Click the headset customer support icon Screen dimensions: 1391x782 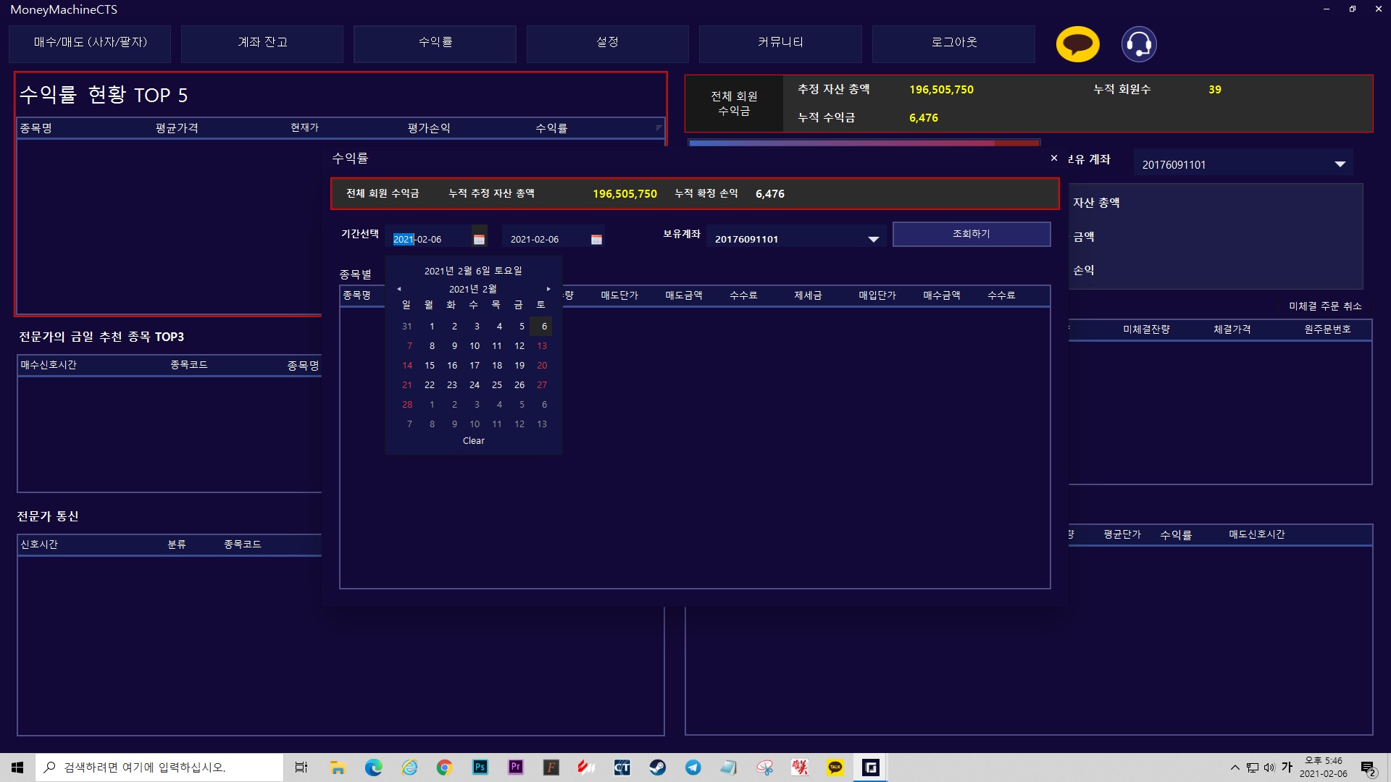click(1139, 44)
